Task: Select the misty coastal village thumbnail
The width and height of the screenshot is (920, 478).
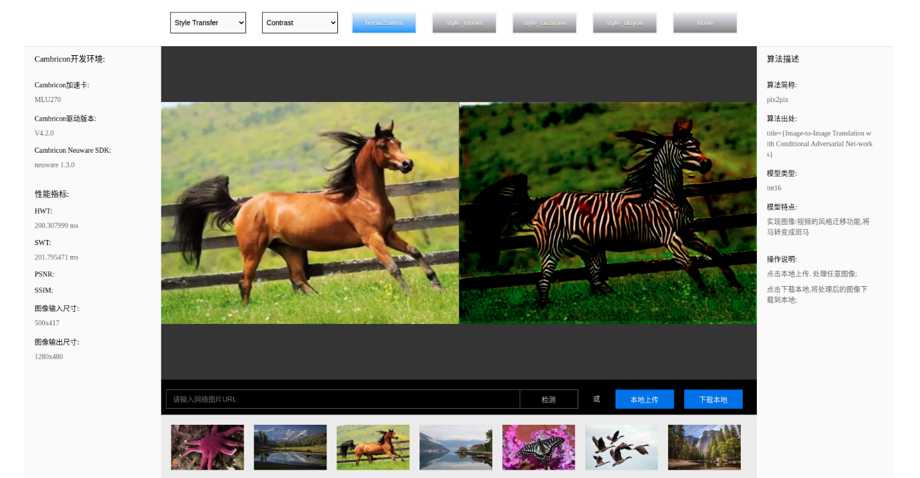Action: point(456,447)
